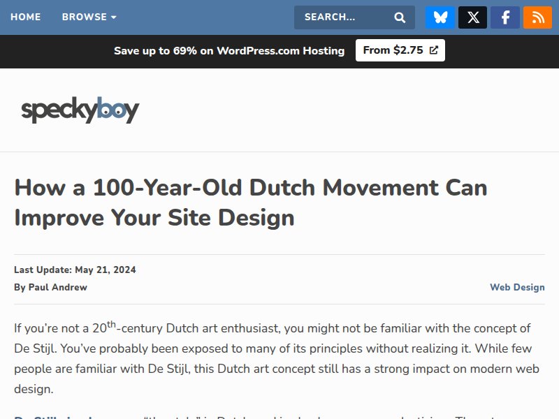
Task: Open the orange RSS feed icon
Action: point(537,17)
